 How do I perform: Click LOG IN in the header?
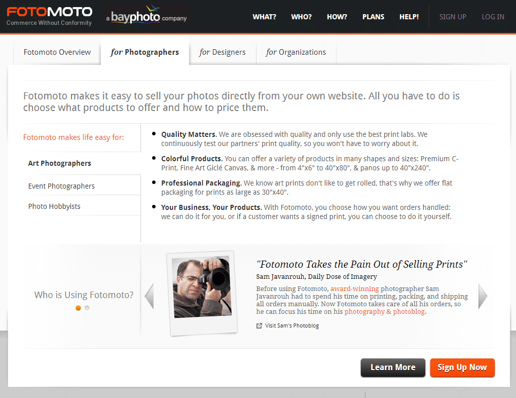pos(493,17)
